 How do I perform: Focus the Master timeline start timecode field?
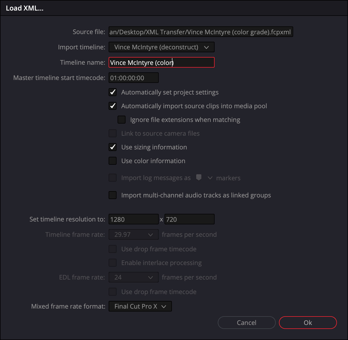[133, 78]
